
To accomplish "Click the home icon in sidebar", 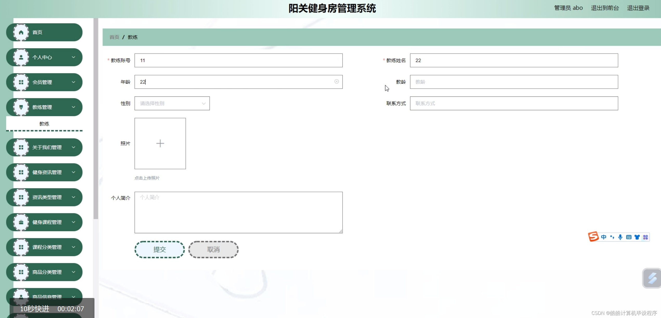I will click(21, 32).
